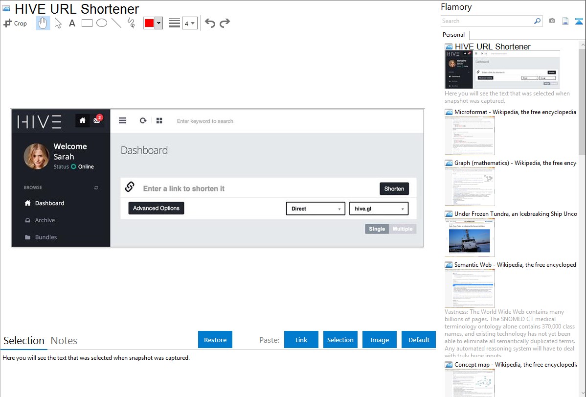Click the HIVE hamburger menu icon

pos(123,120)
